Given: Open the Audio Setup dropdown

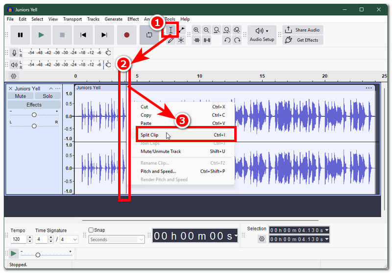Looking at the screenshot, I should (262, 35).
